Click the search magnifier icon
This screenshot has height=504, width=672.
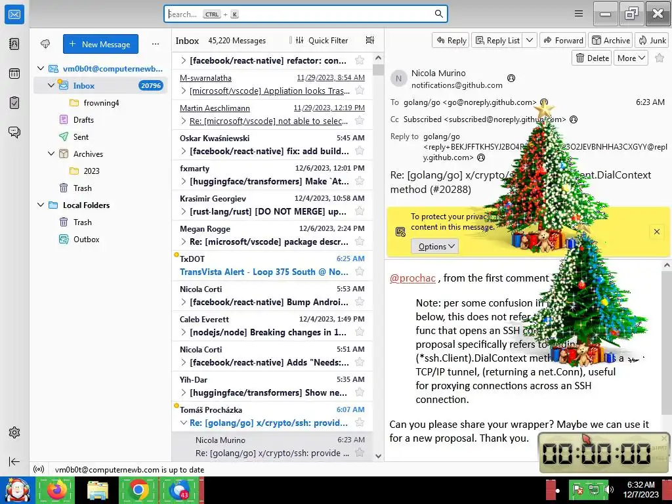coord(438,14)
